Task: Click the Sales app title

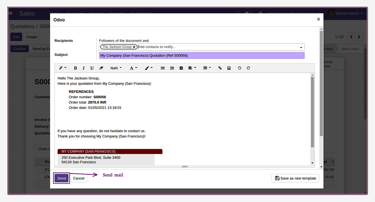Action: 27,13
